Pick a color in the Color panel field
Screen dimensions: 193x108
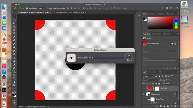tap(160, 23)
